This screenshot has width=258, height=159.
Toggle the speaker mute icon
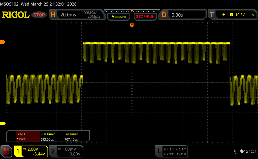point(242,151)
